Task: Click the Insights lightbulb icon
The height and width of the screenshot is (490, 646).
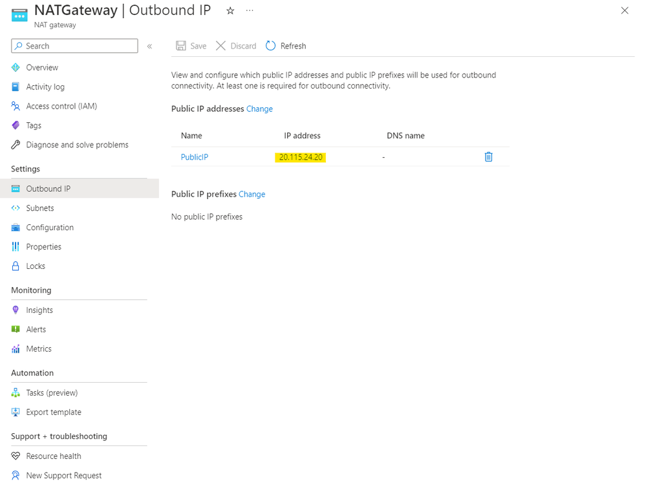Action: click(16, 310)
